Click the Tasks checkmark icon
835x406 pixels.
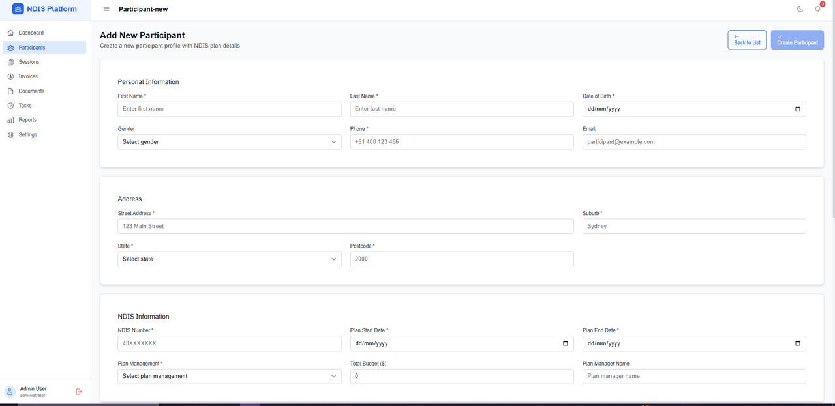10,106
